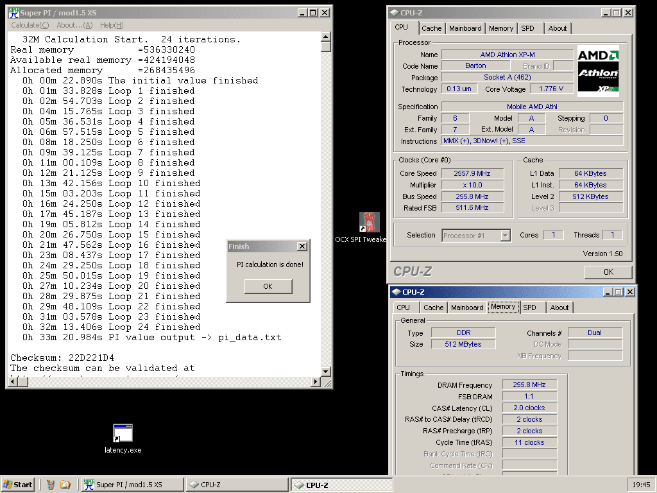Click the DRAM Frequency value 255.8 MHz
Viewport: 657px width, 493px height.
click(x=529, y=385)
